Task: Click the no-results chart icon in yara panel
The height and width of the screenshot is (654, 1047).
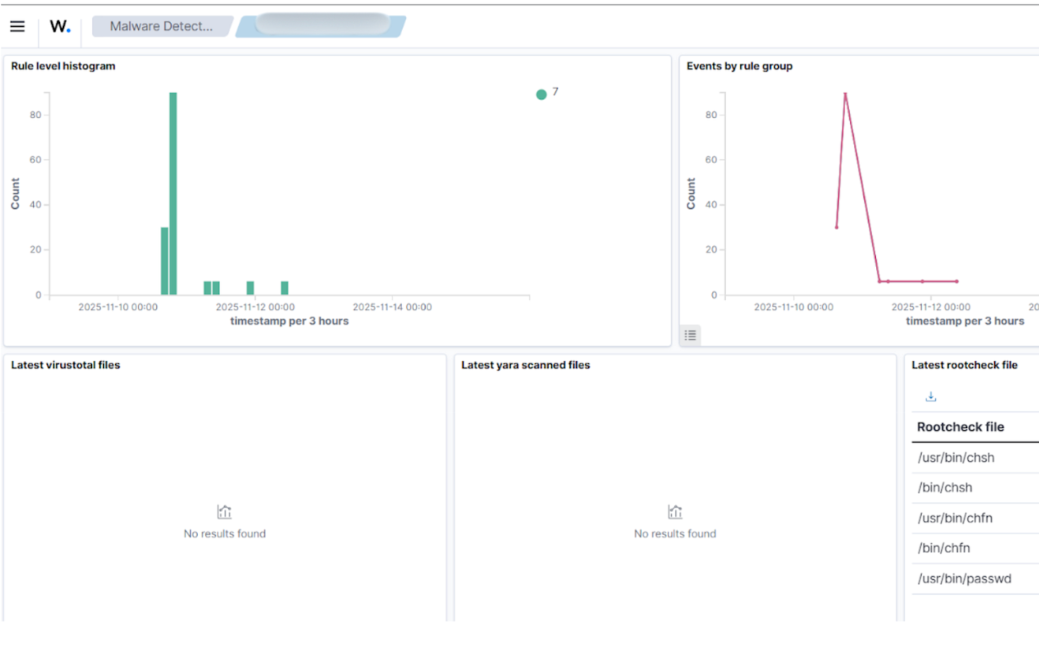Action: [x=675, y=512]
